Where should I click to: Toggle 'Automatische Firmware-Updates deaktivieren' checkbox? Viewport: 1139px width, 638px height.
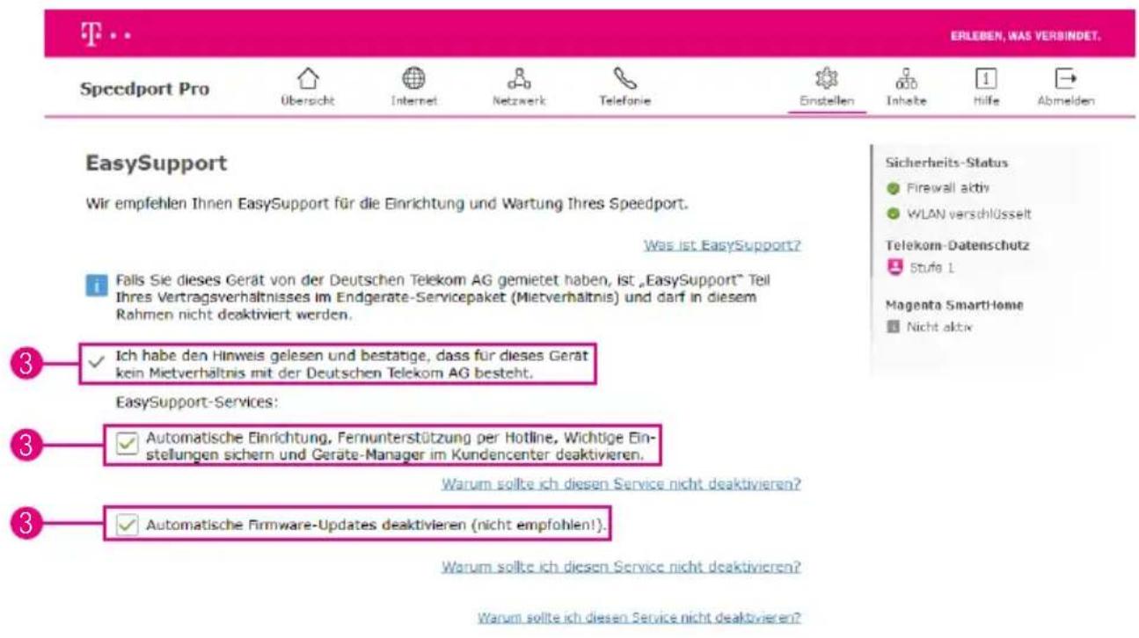(x=127, y=525)
